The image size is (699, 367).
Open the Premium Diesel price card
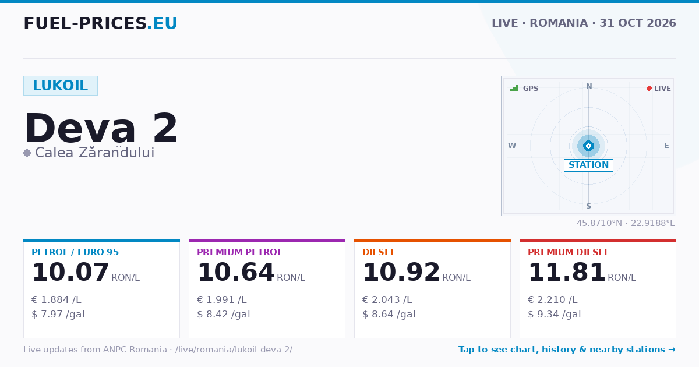(x=598, y=288)
